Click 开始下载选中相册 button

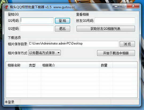(x=116, y=53)
